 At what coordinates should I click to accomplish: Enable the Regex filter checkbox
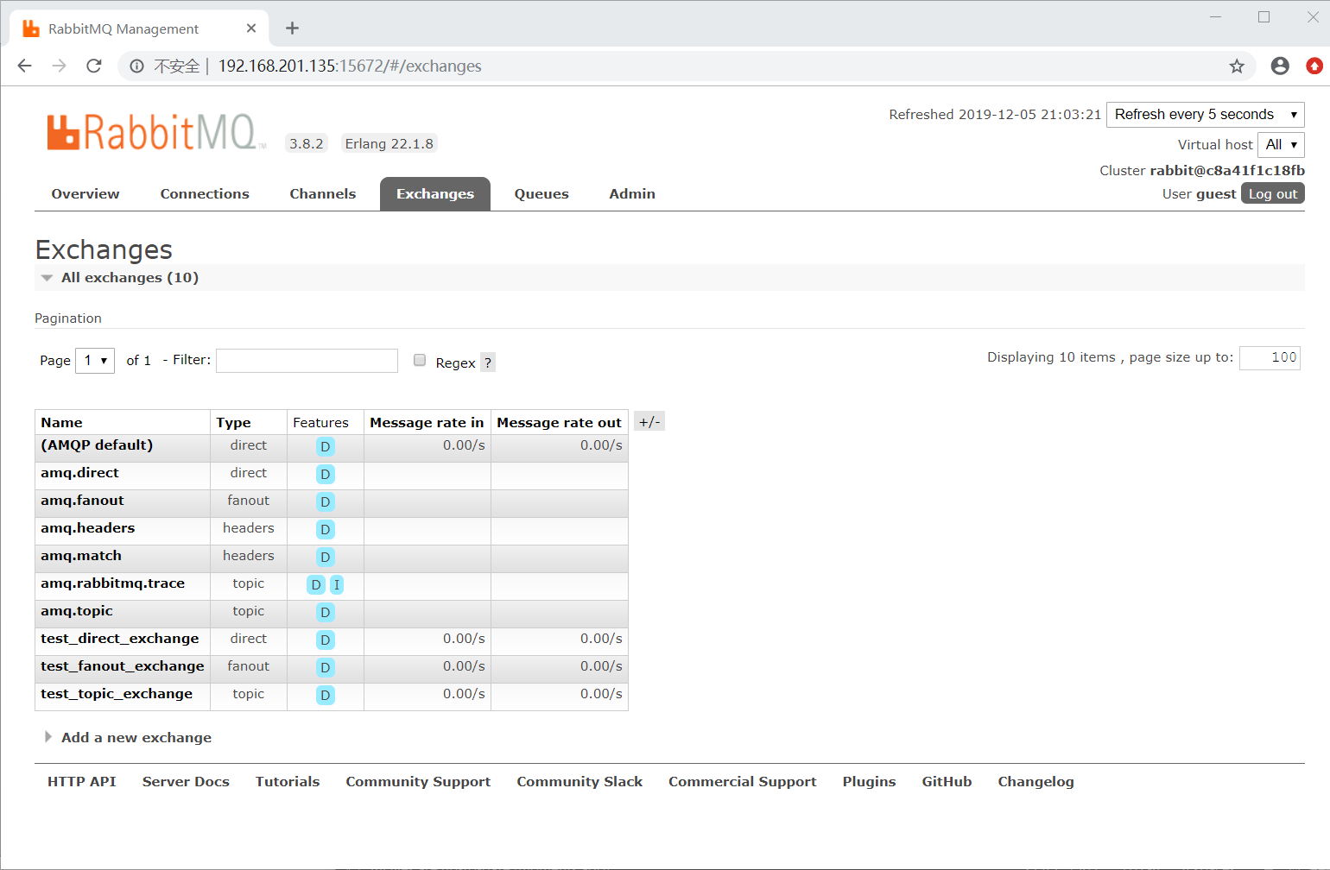[x=420, y=360]
